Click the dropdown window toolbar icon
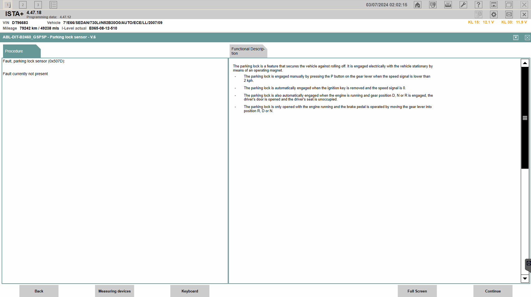Screen dimensions: 531x297 click(x=494, y=5)
